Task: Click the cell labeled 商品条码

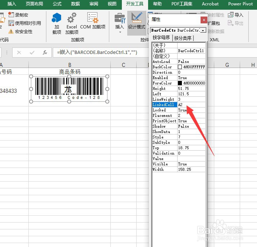Action: click(x=70, y=72)
